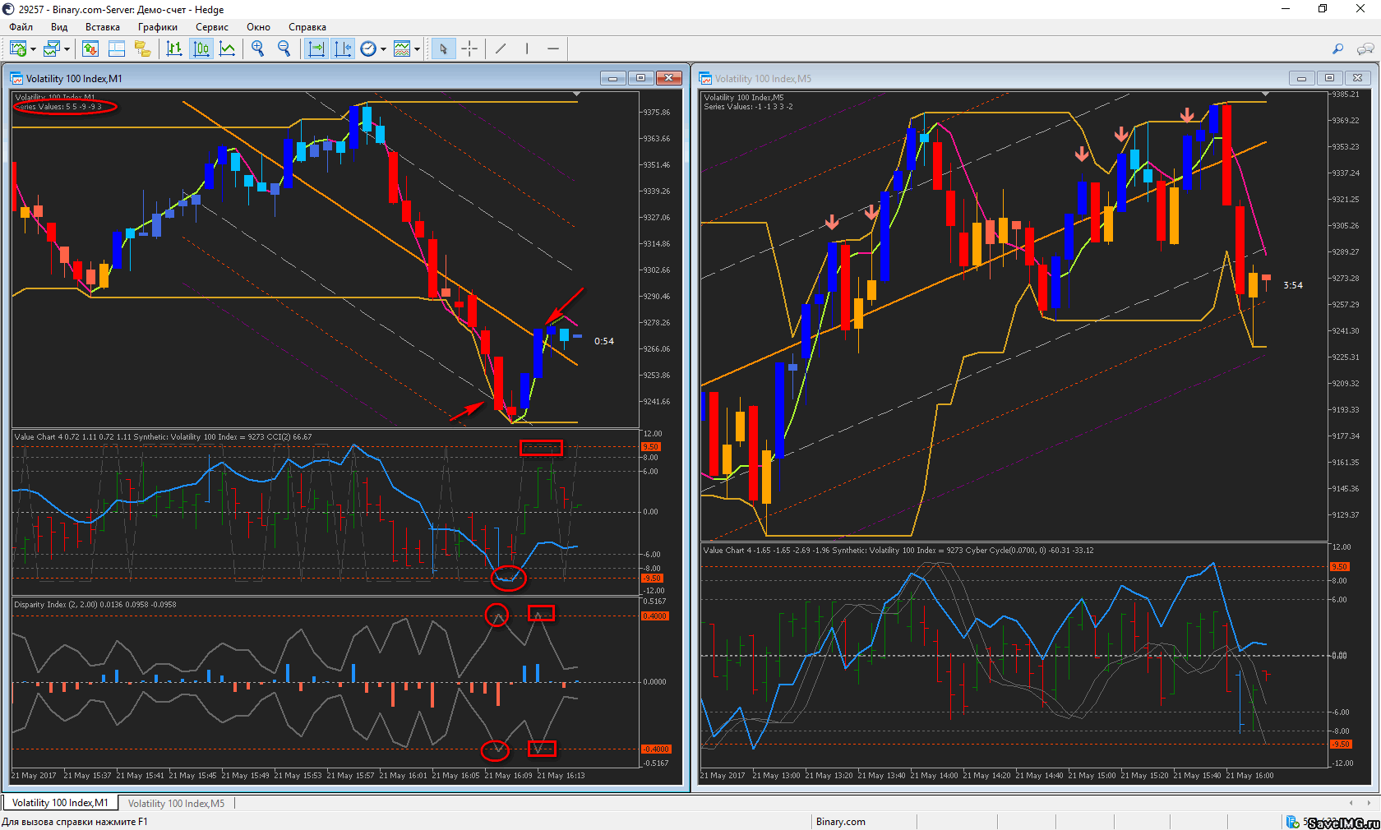
Task: Toggle chart shift icon
Action: (x=343, y=49)
